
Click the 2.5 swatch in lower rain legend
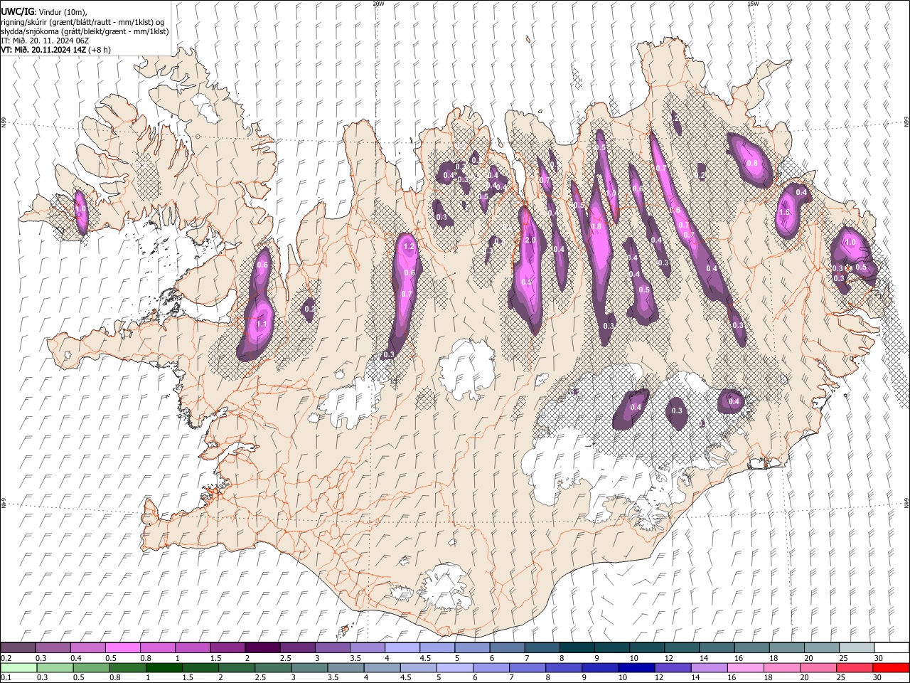tap(273, 667)
